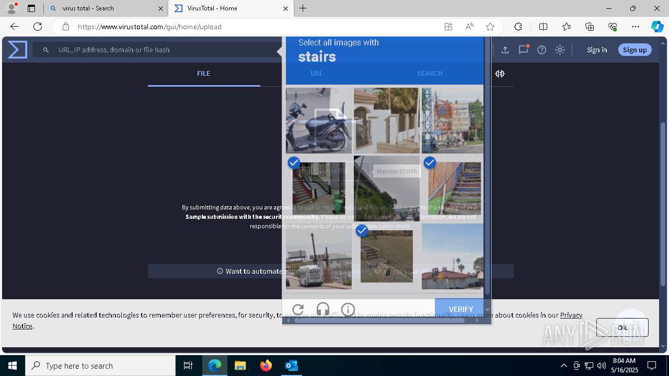Switch to audio challenge headphones icon

[323, 309]
